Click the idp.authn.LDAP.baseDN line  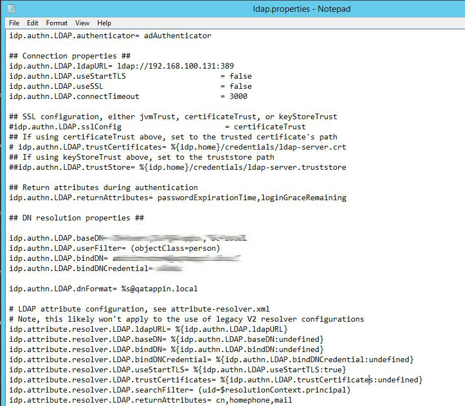point(128,238)
